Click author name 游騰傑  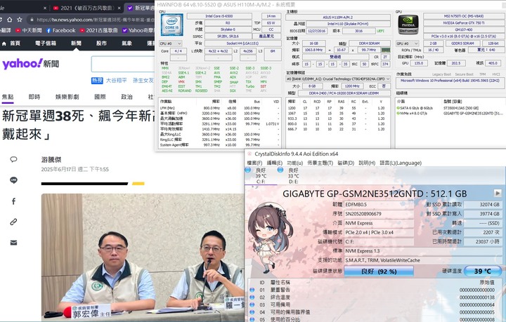point(51,159)
